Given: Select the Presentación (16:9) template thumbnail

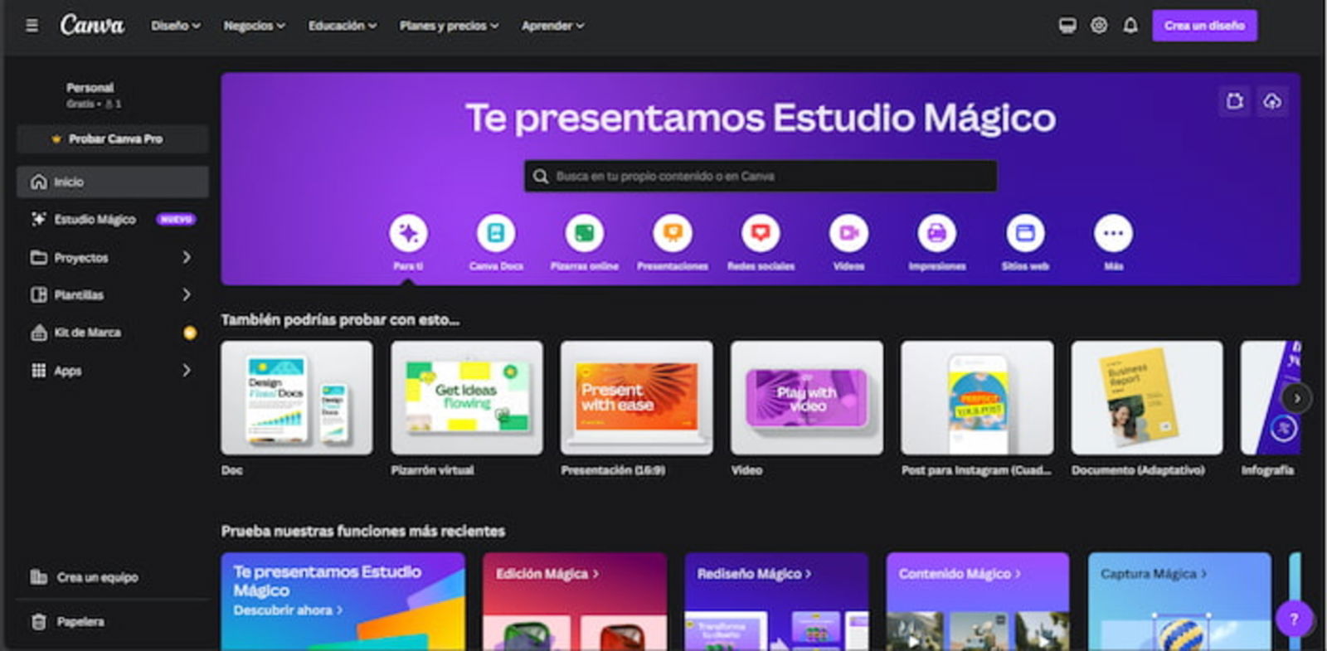Looking at the screenshot, I should coord(637,398).
